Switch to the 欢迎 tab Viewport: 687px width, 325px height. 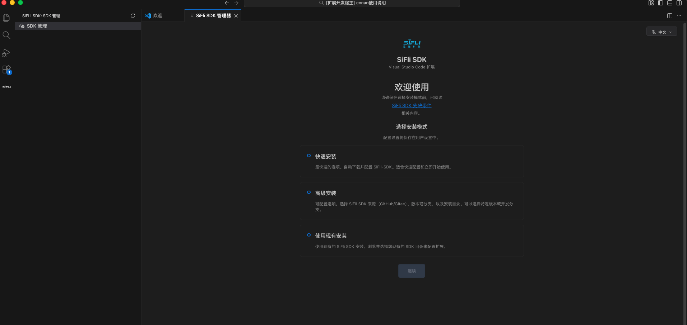157,16
